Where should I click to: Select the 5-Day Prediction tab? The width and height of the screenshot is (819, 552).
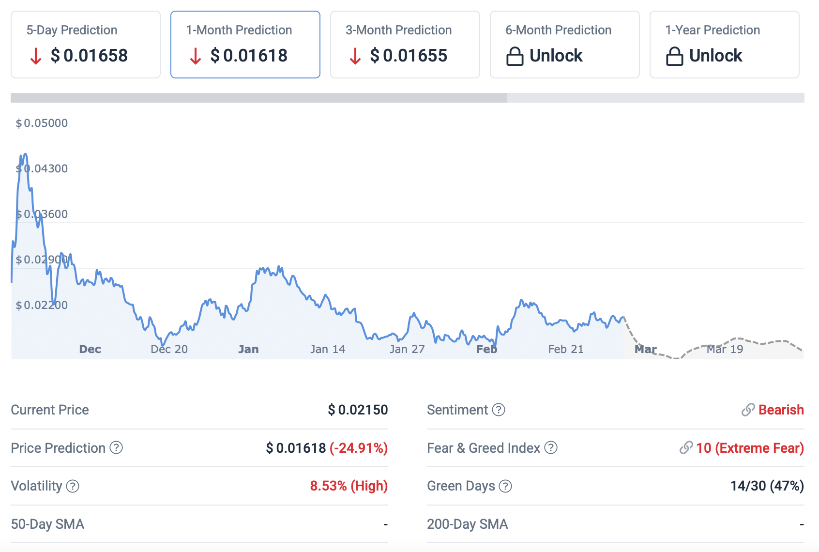(x=86, y=45)
